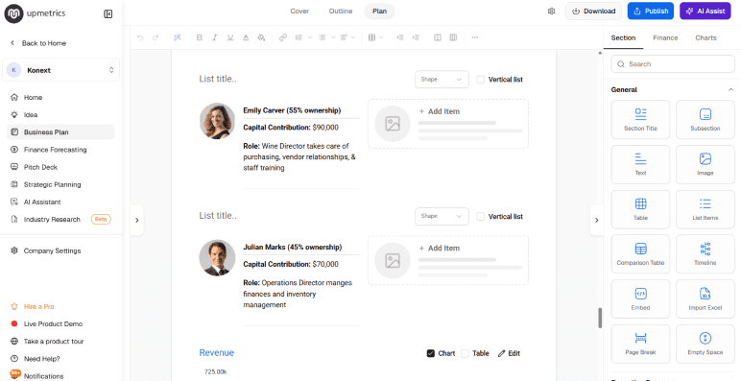
Task: Download the business plan
Action: [593, 12]
